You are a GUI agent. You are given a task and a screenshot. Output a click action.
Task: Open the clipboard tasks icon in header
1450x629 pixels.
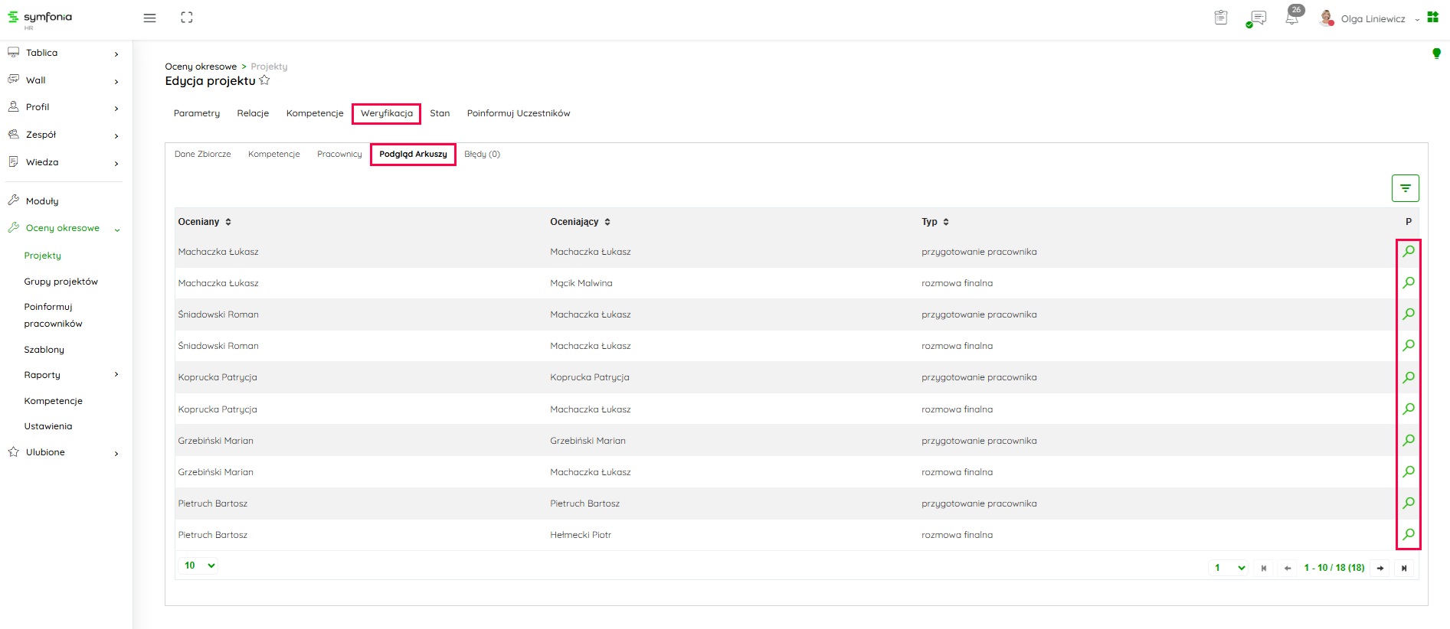click(1221, 18)
